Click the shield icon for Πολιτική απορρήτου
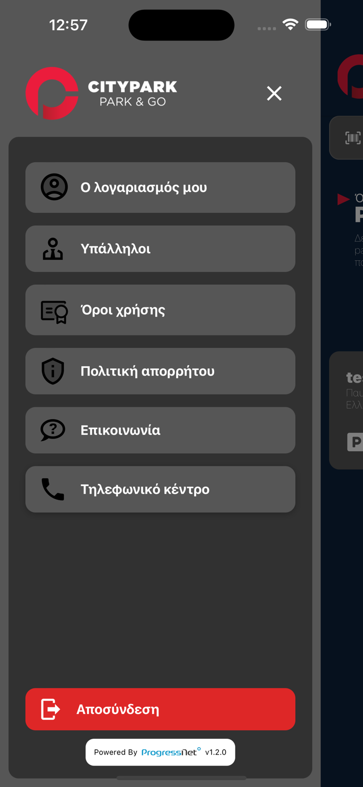The width and height of the screenshot is (363, 787). coord(53,371)
